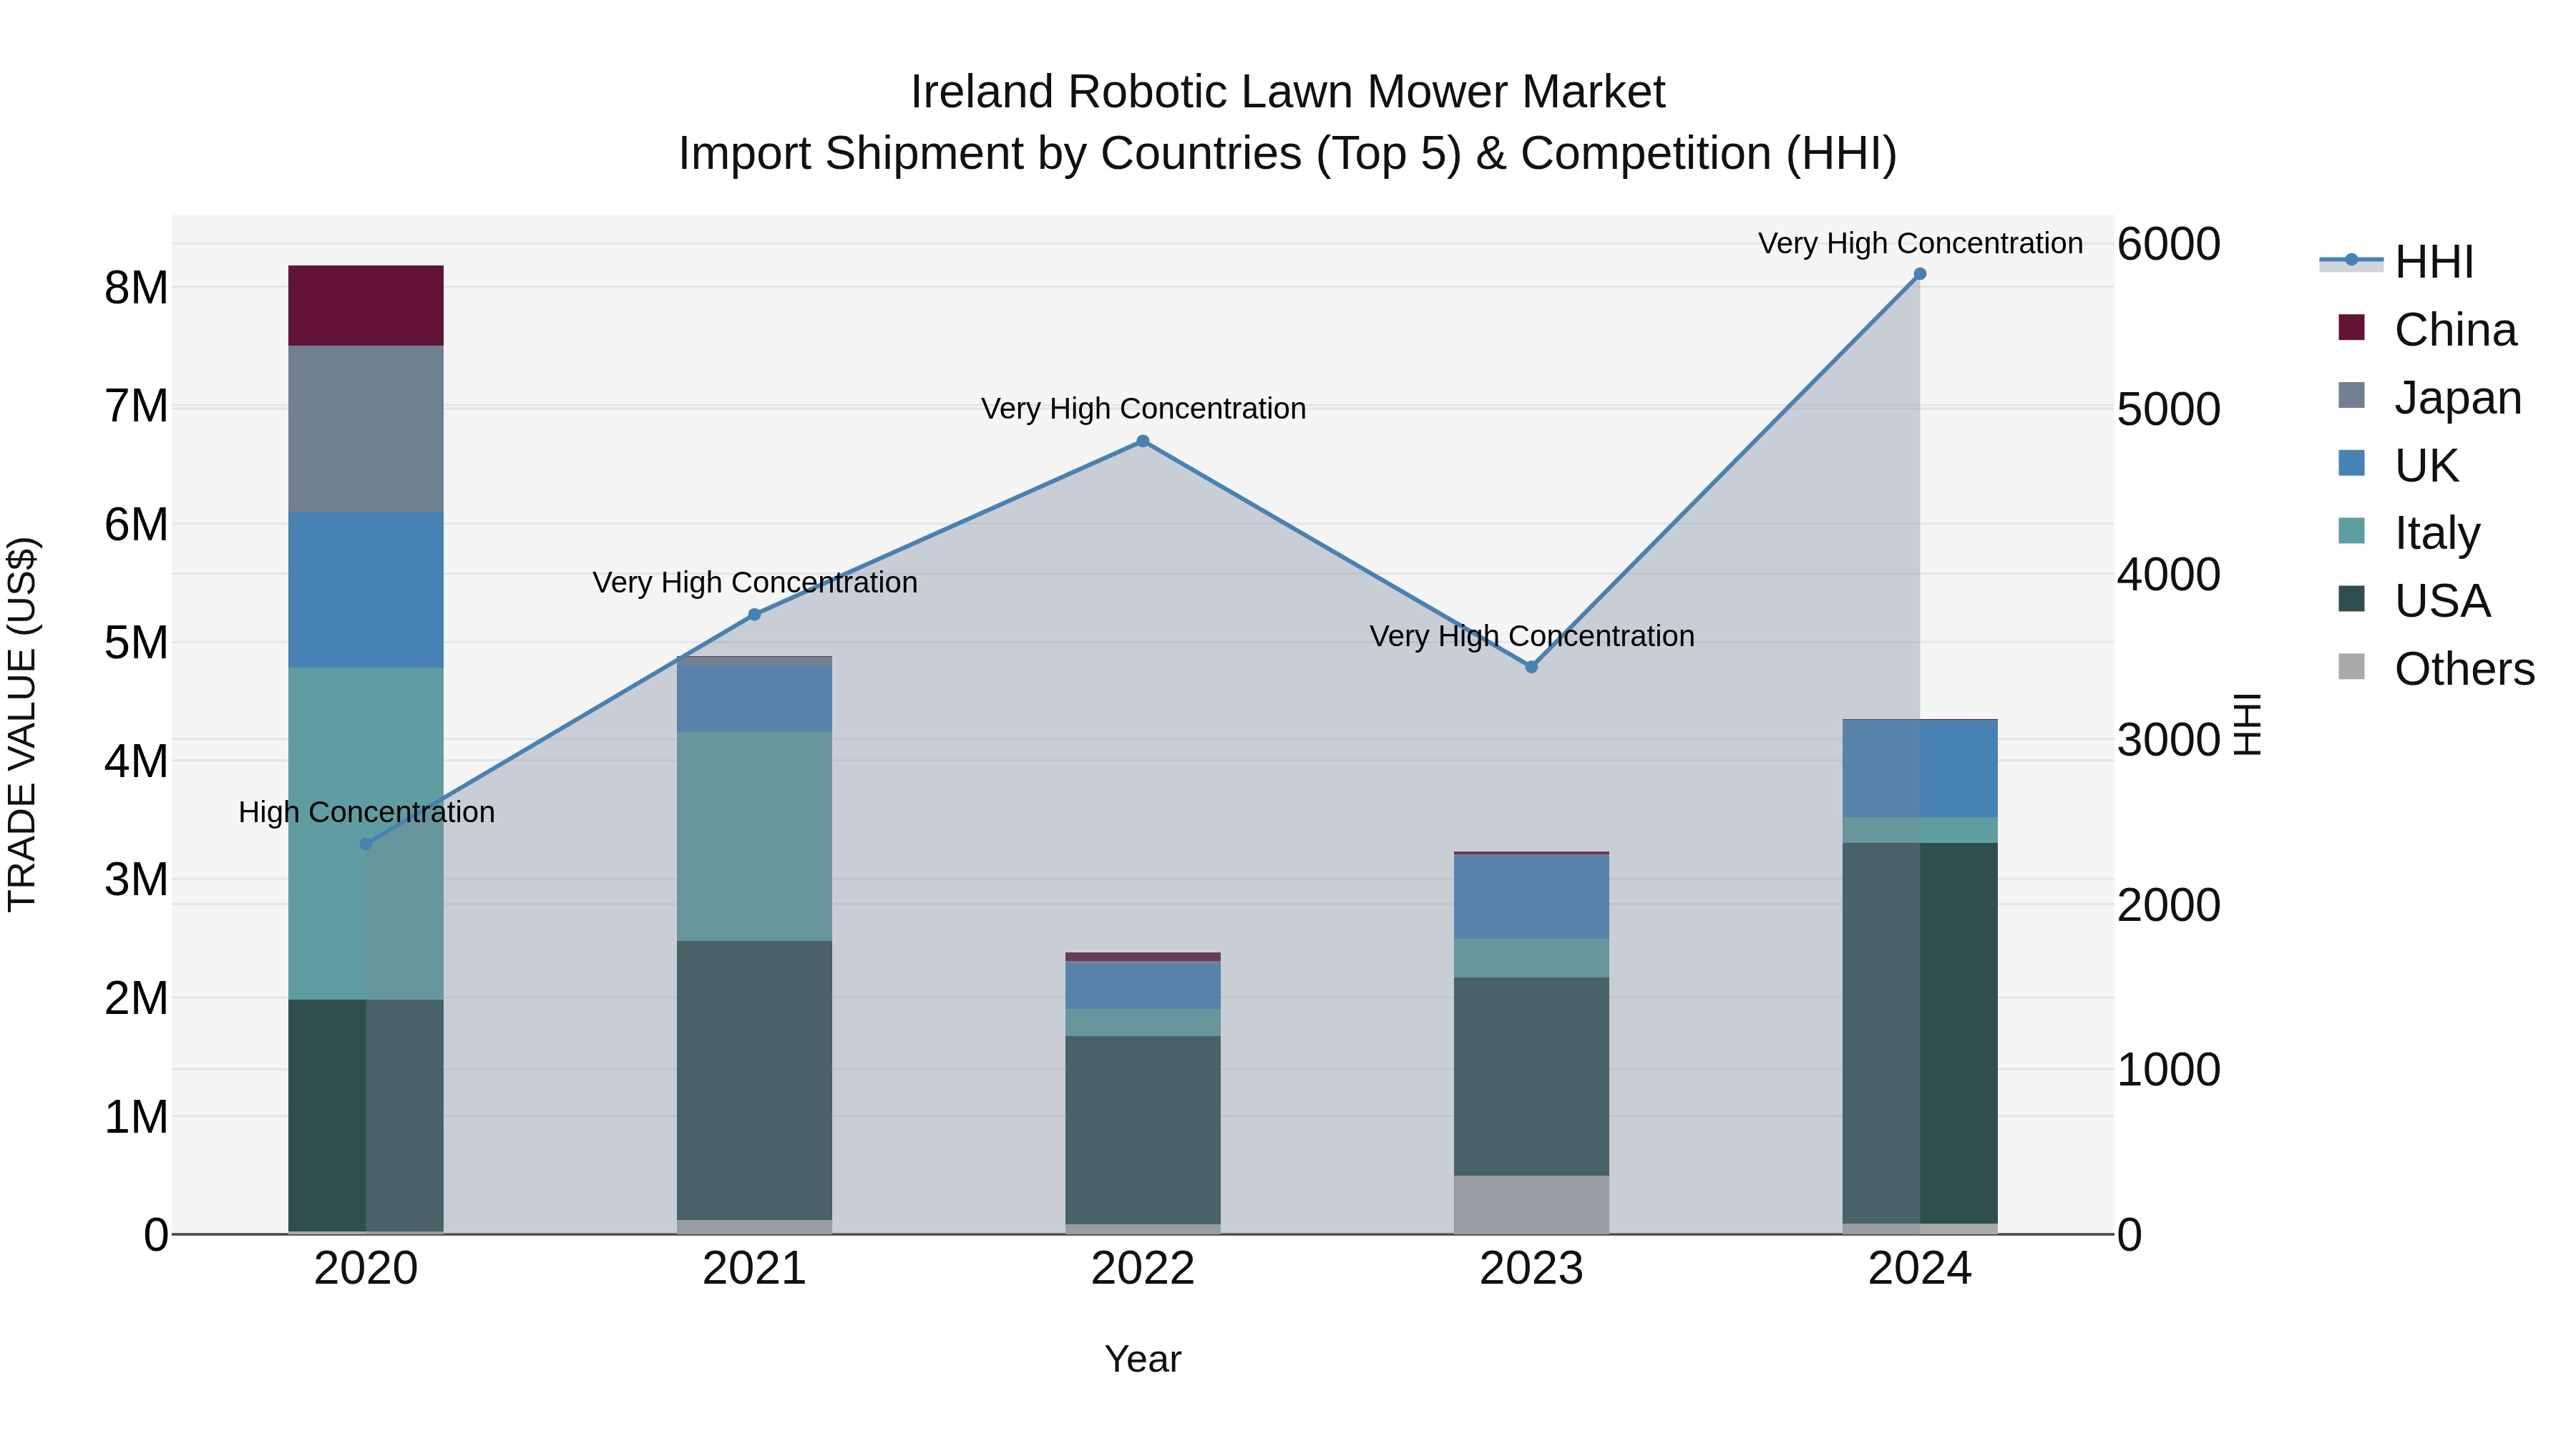
Task: Select the 2023 HHI data point
Action: [x=1531, y=667]
